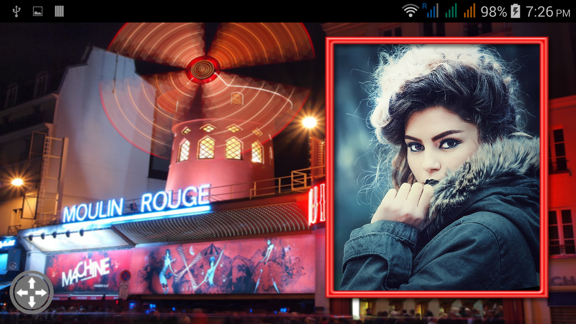
Task: Tap the orange signal strength bars
Action: 470,11
